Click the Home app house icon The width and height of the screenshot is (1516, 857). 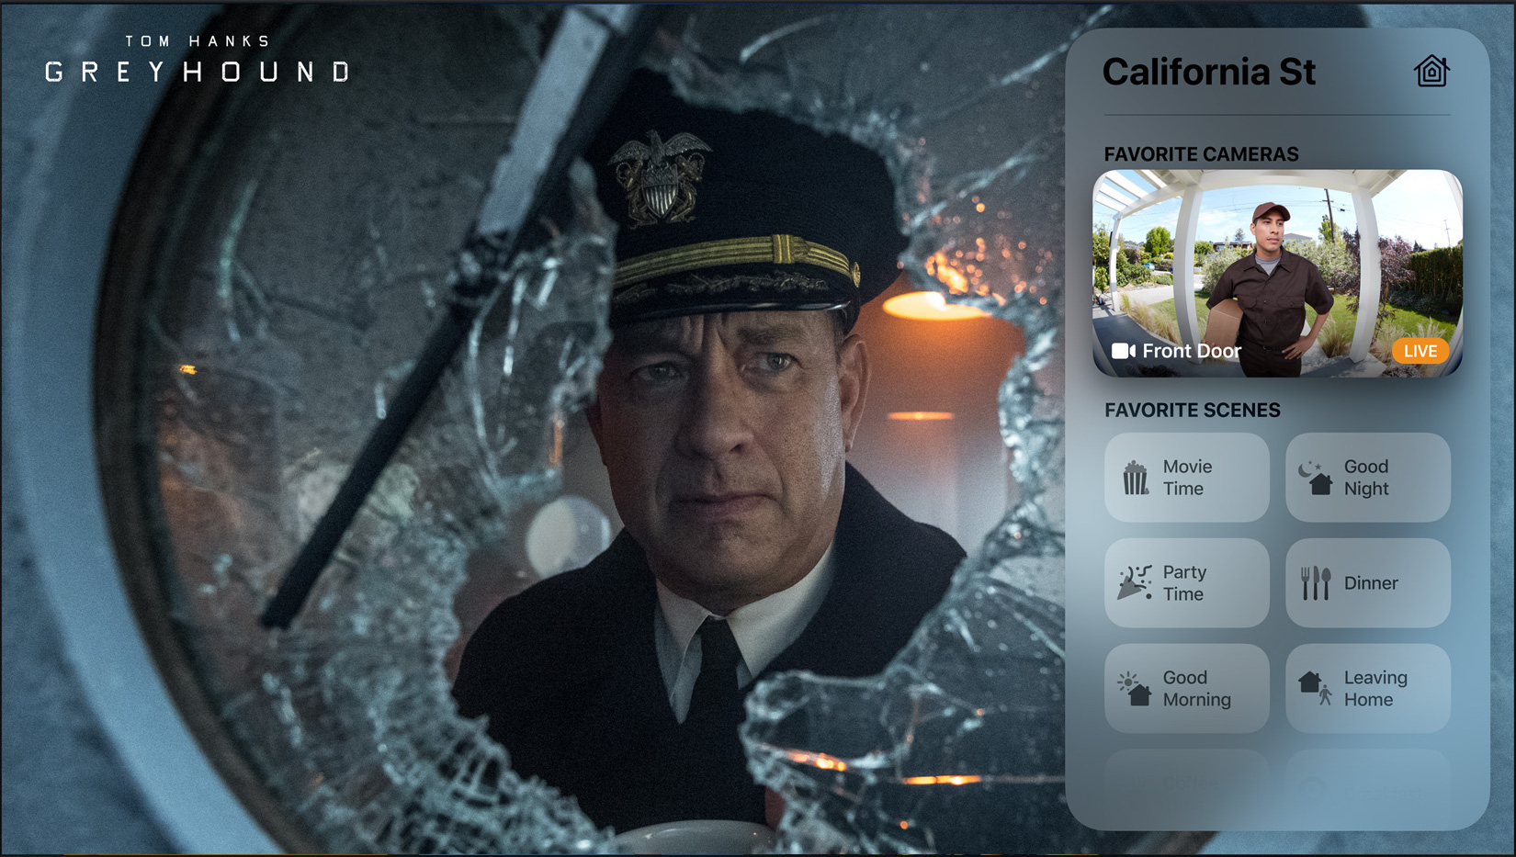1431,71
